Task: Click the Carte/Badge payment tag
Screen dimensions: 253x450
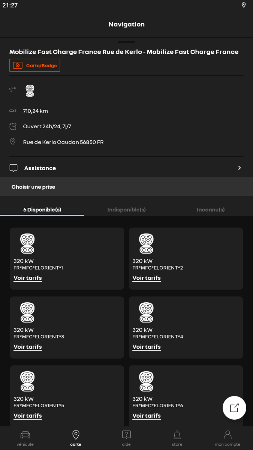Action: (x=35, y=66)
